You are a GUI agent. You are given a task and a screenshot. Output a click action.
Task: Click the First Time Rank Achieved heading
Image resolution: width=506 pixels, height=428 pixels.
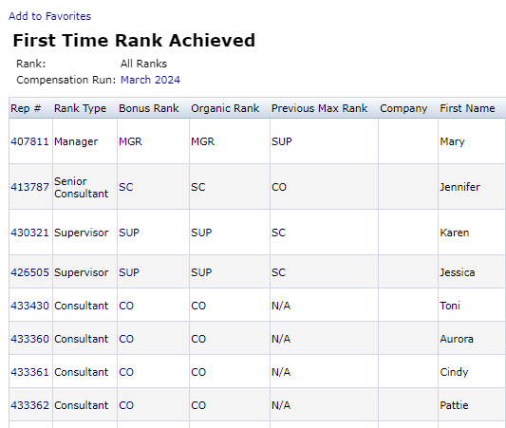pyautogui.click(x=134, y=40)
